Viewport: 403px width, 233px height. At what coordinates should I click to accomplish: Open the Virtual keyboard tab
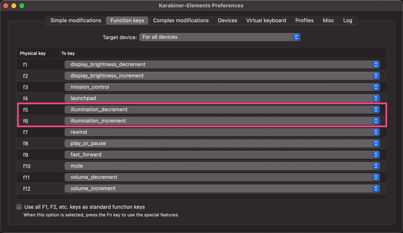coord(266,21)
